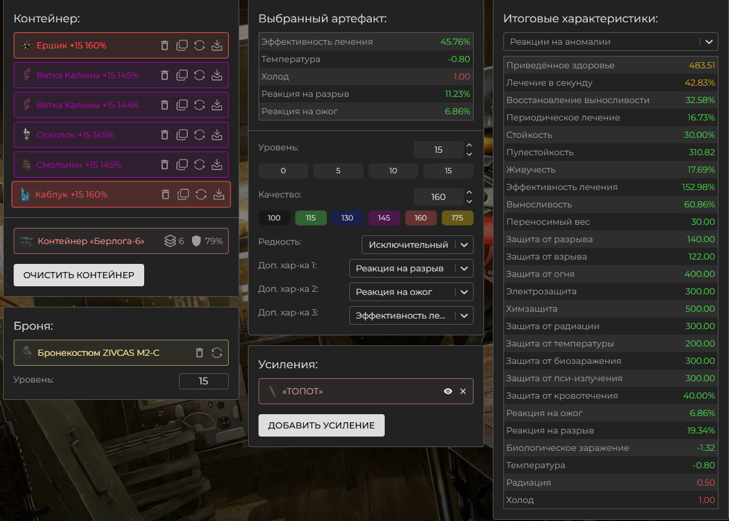Remove the ZIVCAS M2-C armor with trash icon
Image resolution: width=729 pixels, height=521 pixels.
click(x=199, y=353)
